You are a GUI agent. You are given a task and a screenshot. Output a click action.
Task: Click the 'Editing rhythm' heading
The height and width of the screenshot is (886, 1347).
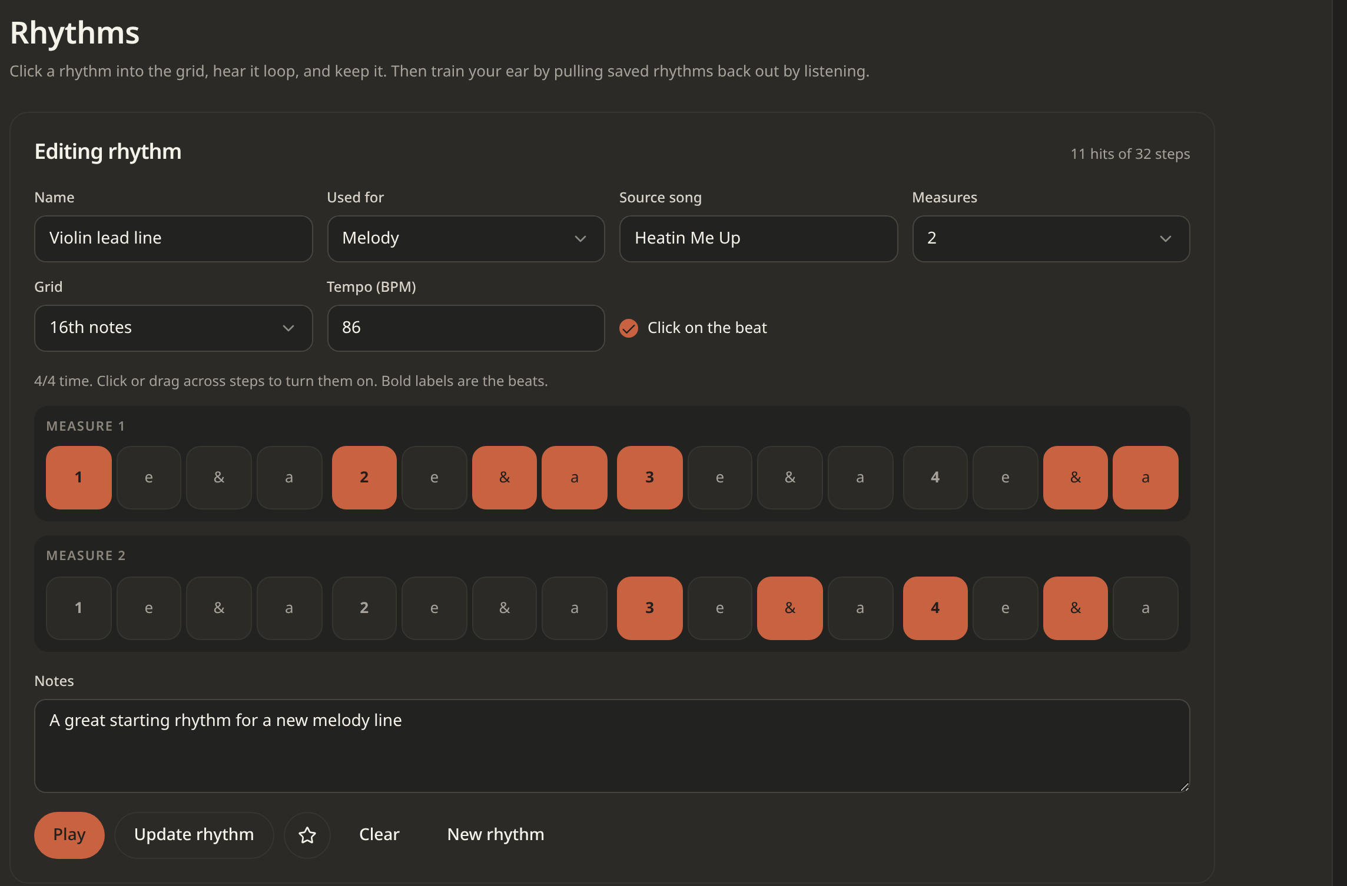tap(108, 152)
